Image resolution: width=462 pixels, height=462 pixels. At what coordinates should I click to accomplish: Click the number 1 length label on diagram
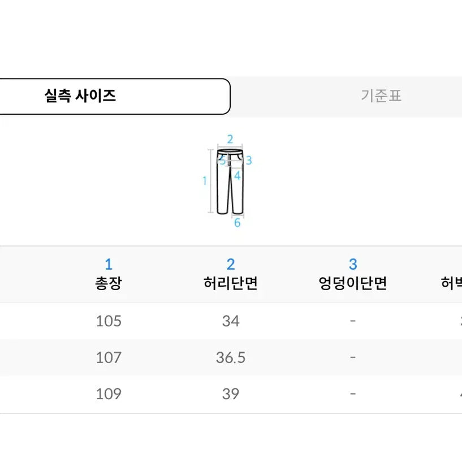(205, 180)
